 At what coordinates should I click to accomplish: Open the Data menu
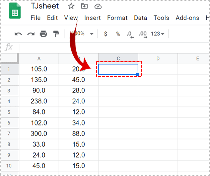pos(140,18)
